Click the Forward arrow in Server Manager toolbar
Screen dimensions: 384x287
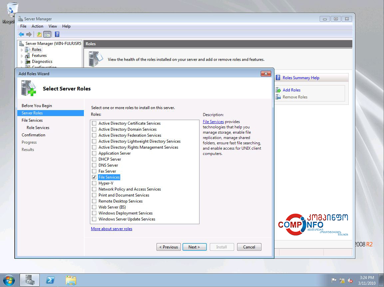click(29, 35)
